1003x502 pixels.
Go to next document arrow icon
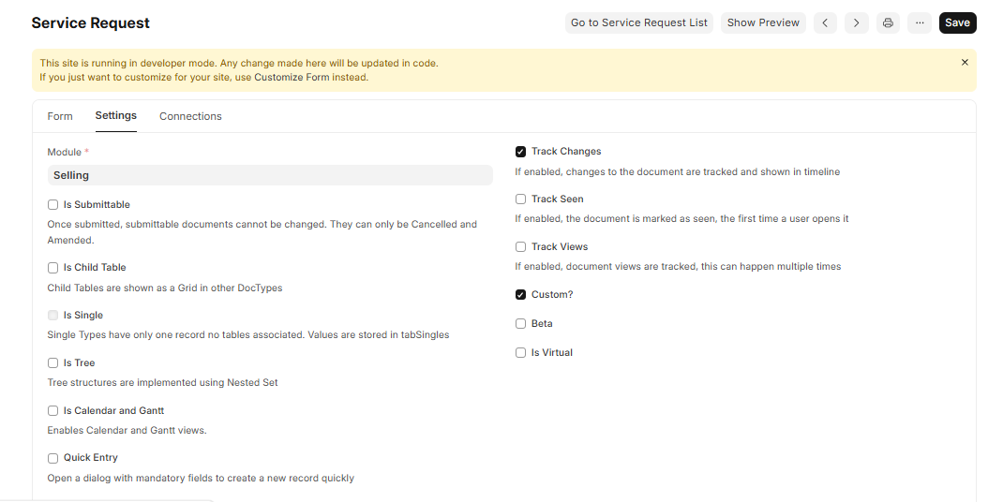856,22
